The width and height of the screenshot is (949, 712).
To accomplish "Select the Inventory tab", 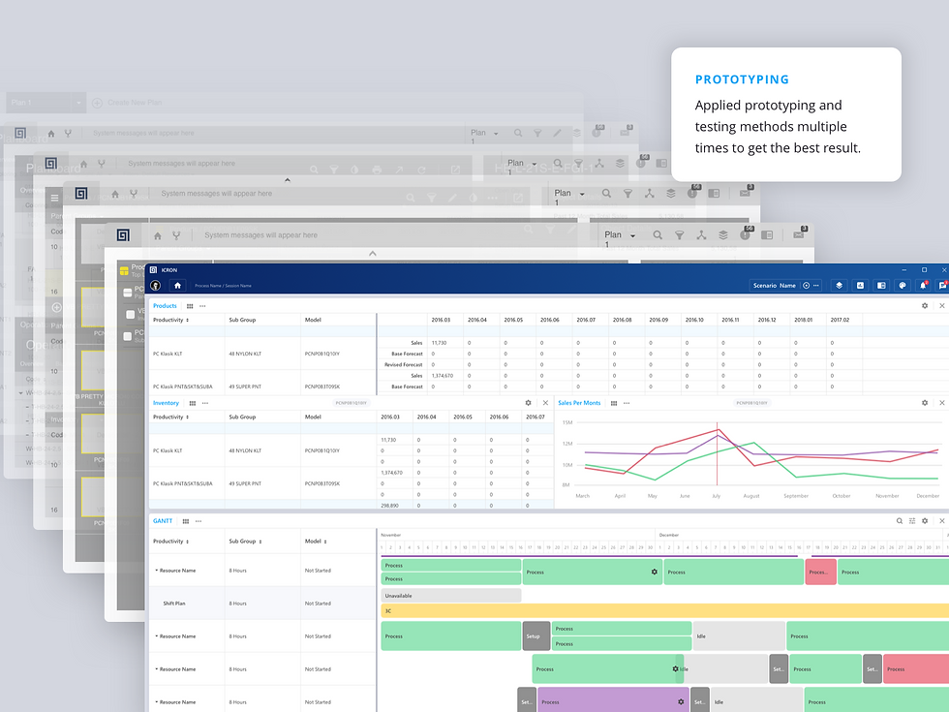I will pos(166,403).
